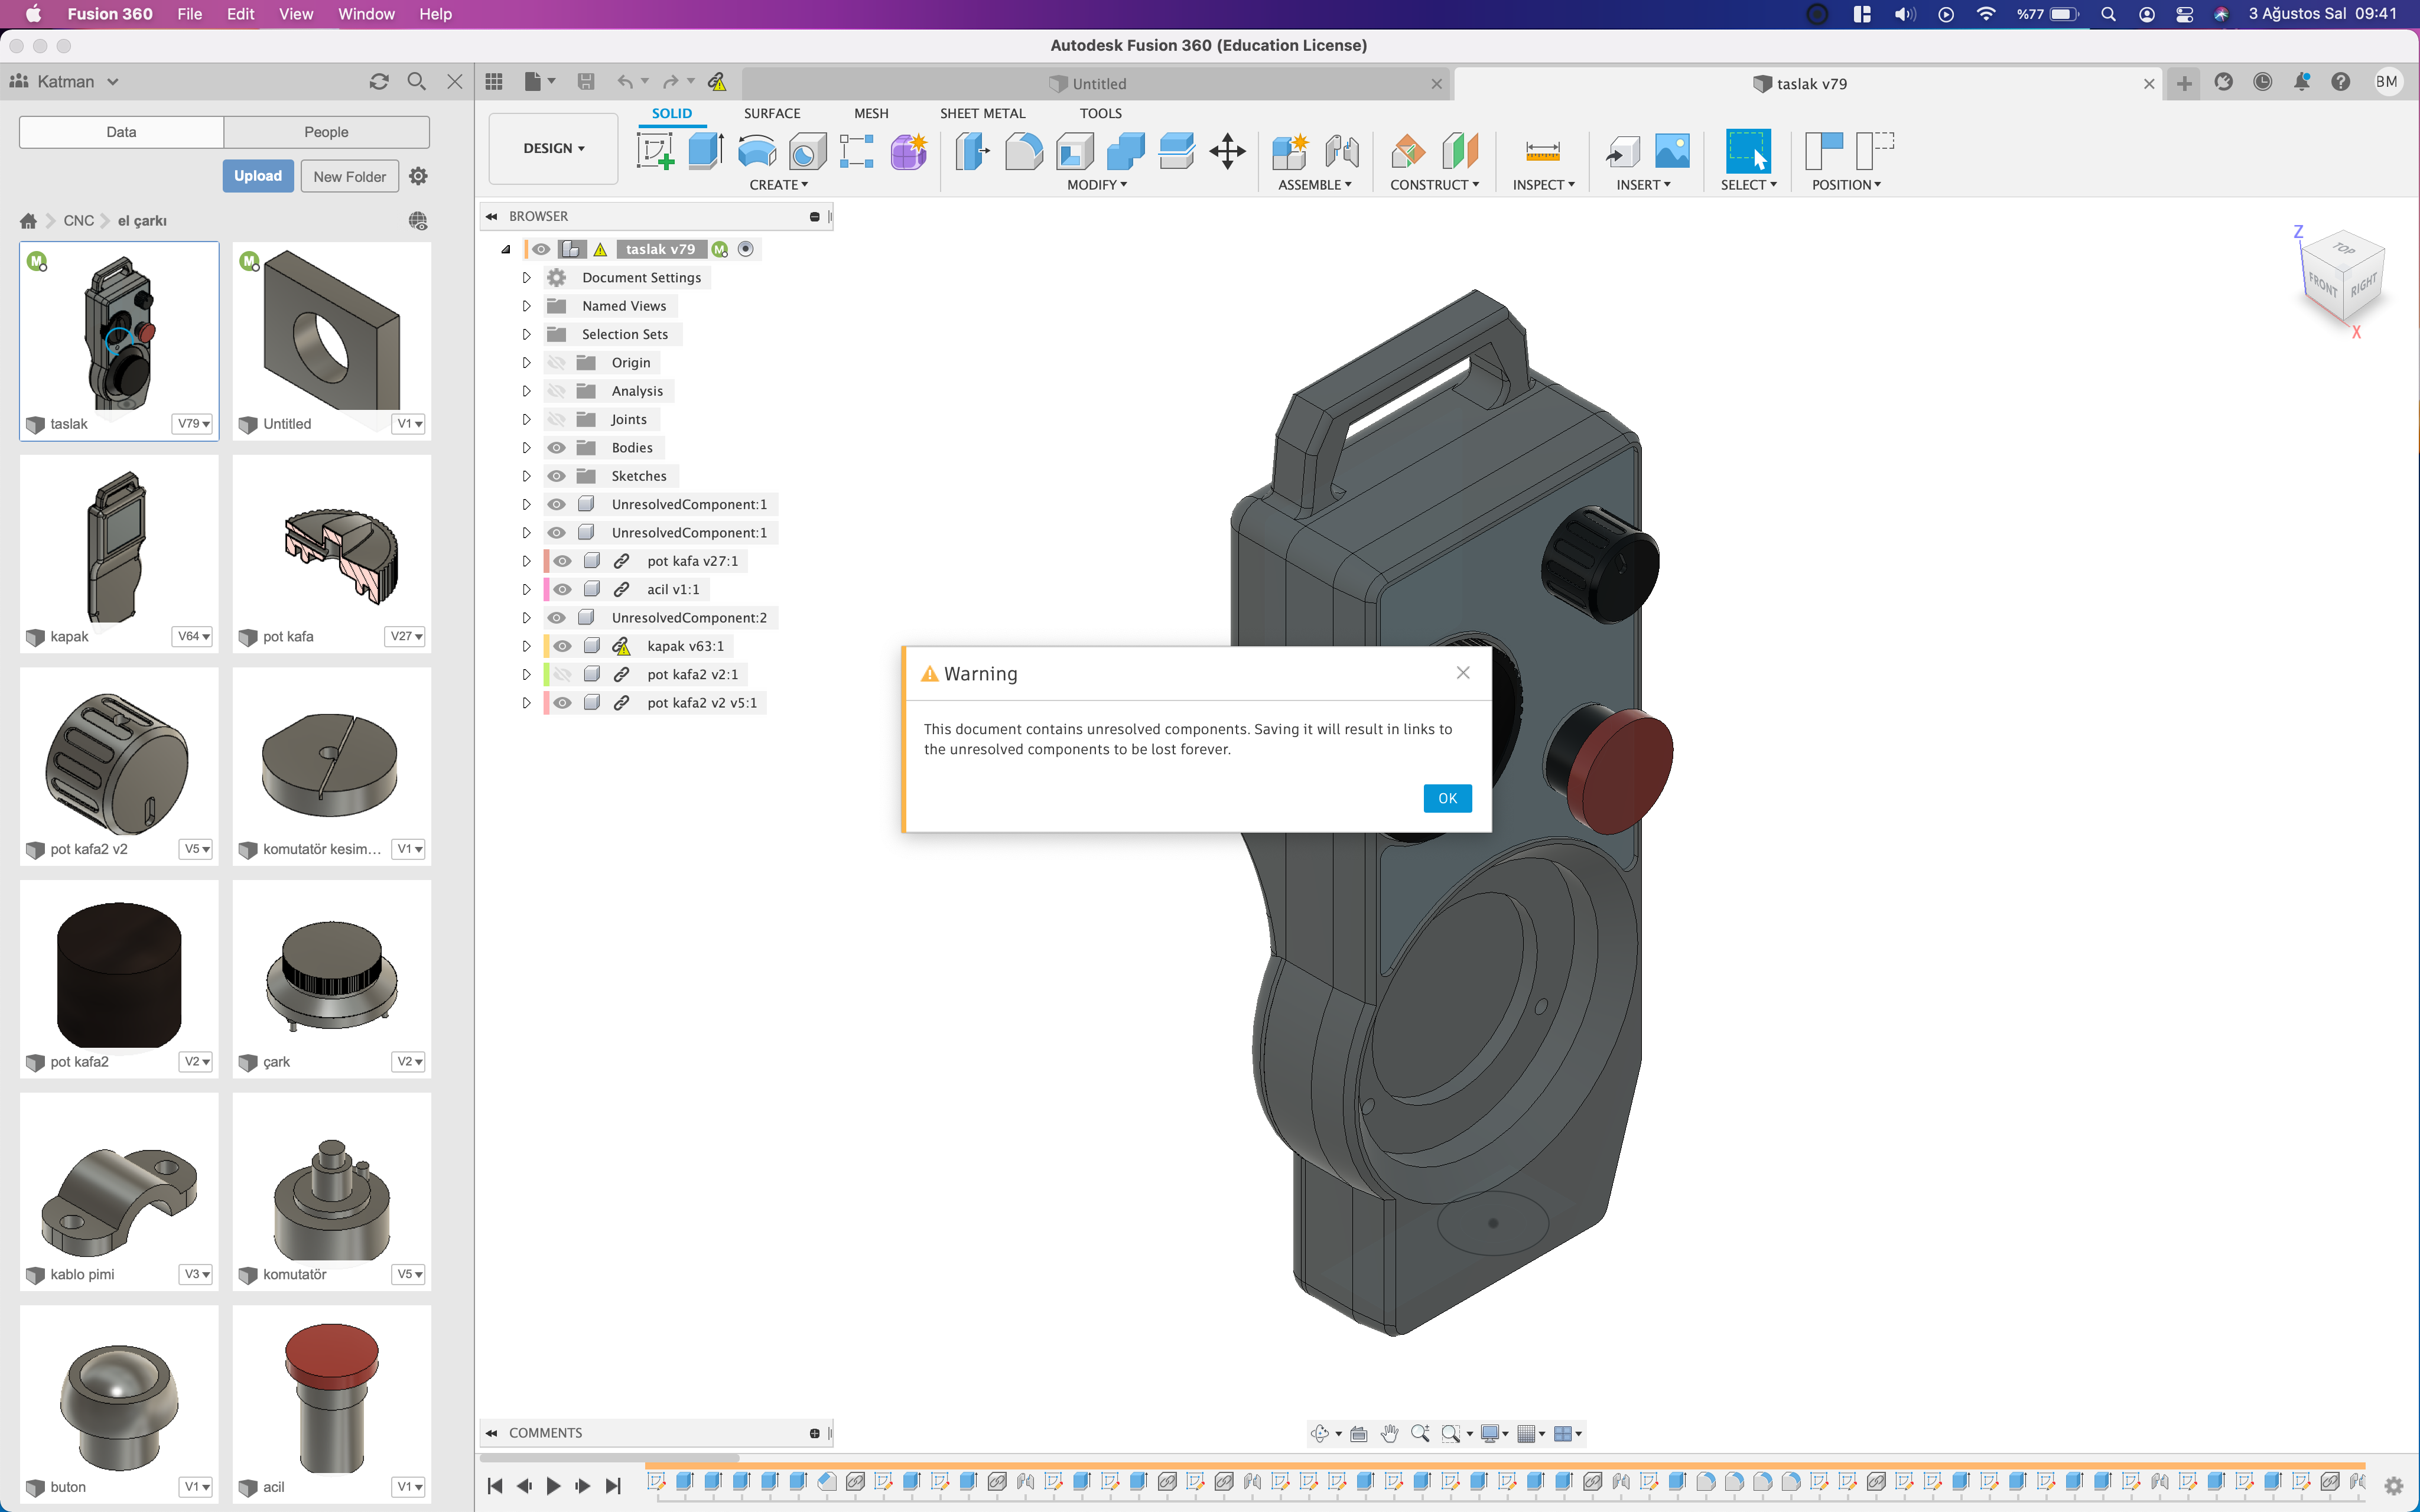This screenshot has width=2420, height=1512.
Task: Toggle visibility of Bodies folder
Action: tap(557, 448)
